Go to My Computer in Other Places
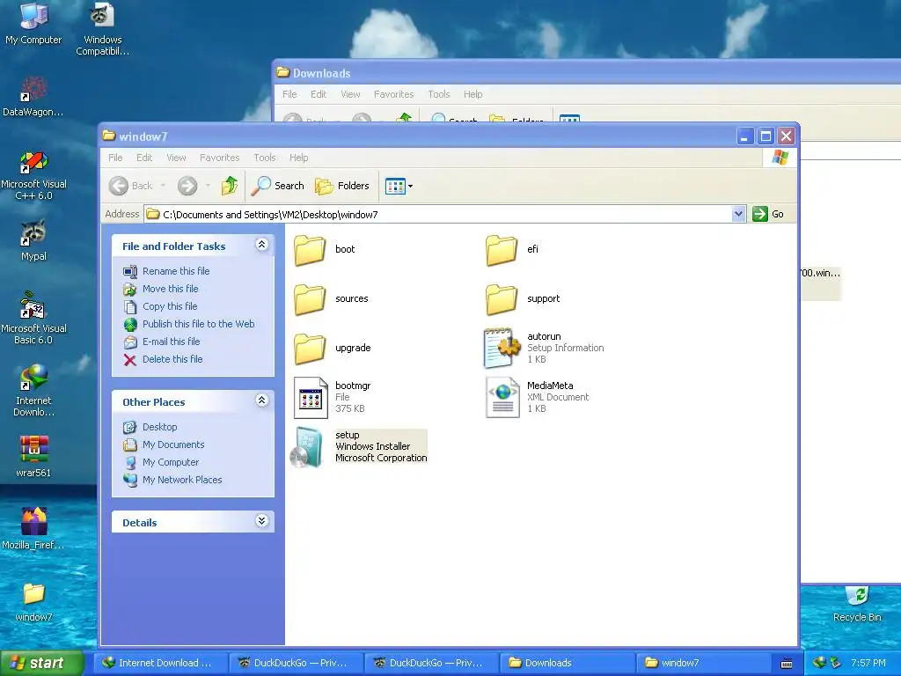 tap(171, 462)
